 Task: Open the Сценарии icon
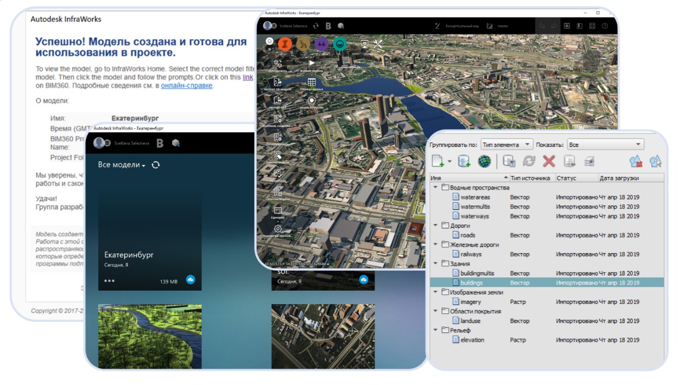click(x=278, y=210)
